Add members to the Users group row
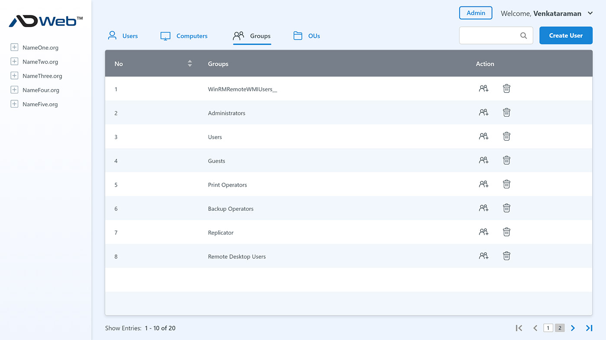The width and height of the screenshot is (606, 340). pyautogui.click(x=484, y=137)
